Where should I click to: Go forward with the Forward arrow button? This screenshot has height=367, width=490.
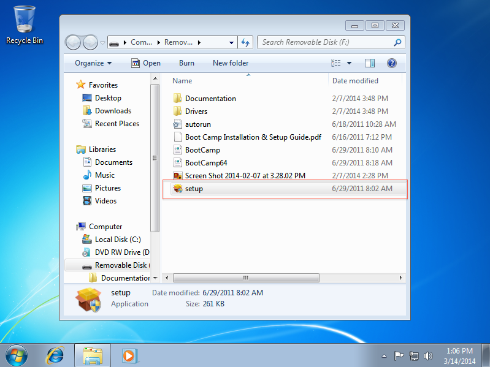[x=90, y=42]
